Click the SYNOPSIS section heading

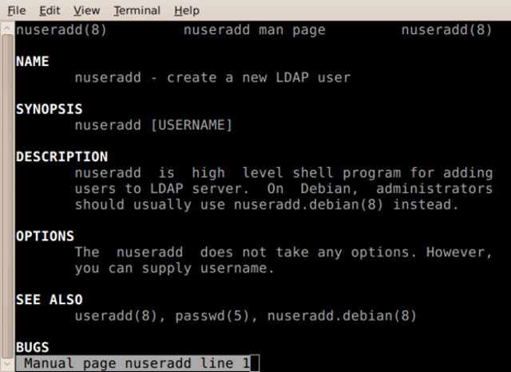50,109
